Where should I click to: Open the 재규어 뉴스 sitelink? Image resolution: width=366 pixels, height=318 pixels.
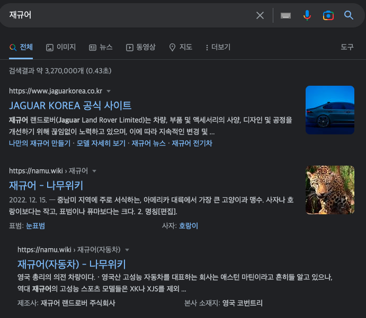(x=149, y=143)
